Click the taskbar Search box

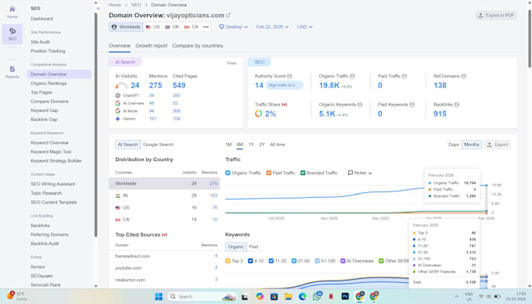pos(202,296)
